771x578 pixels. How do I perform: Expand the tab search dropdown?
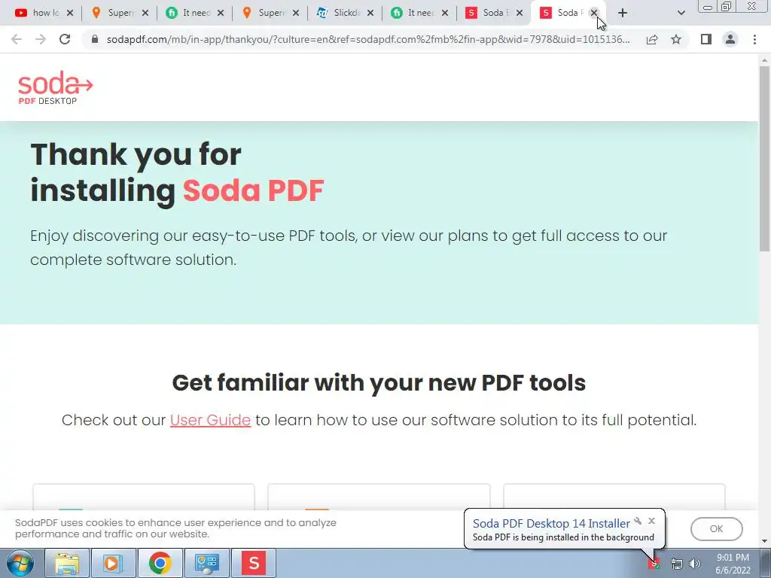tap(681, 13)
